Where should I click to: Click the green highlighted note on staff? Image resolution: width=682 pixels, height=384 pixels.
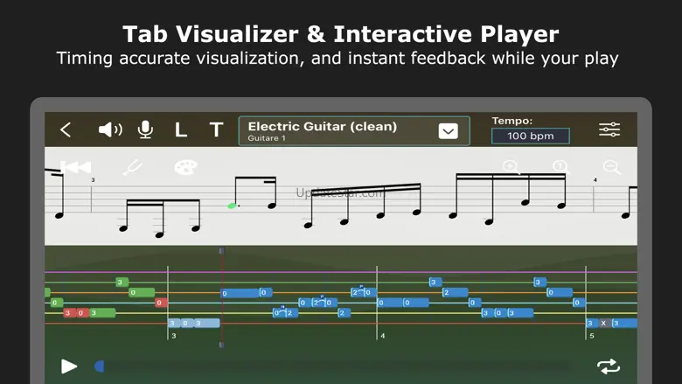[232, 206]
